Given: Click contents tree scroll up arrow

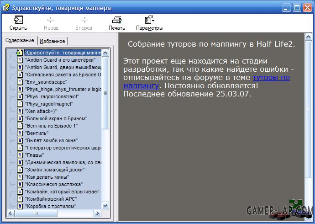Looking at the screenshot, I should 105,53.
